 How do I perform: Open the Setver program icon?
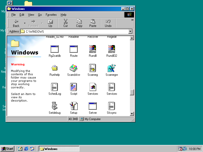click(93, 106)
